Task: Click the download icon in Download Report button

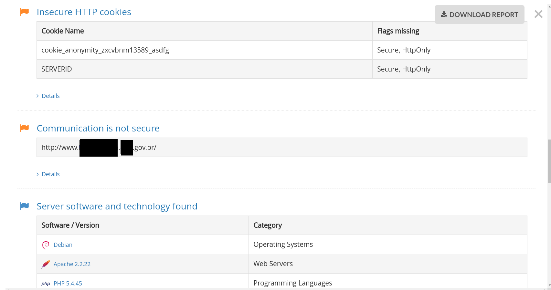Action: tap(444, 15)
